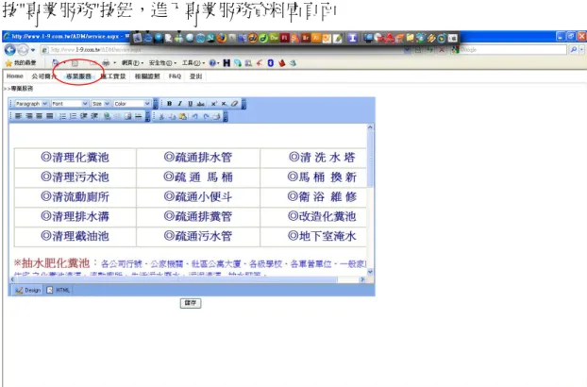Image resolution: width=587 pixels, height=387 pixels.
Task: Copy selection with the copy icon
Action: tap(172, 117)
